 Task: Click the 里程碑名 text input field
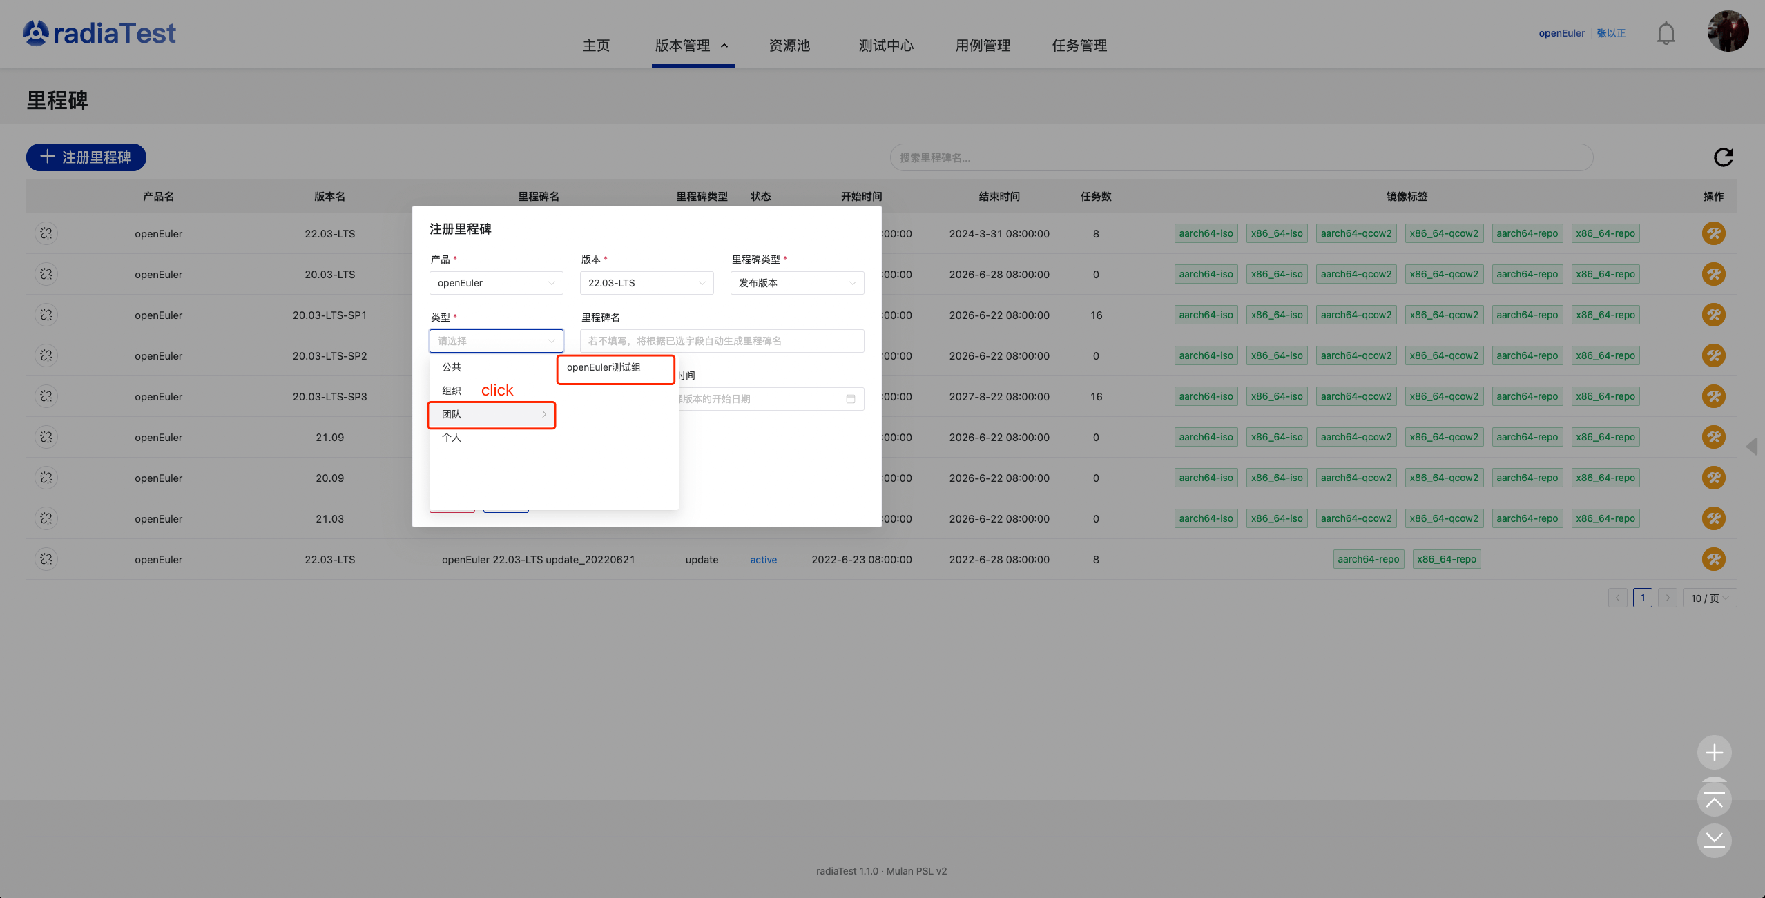pyautogui.click(x=722, y=341)
